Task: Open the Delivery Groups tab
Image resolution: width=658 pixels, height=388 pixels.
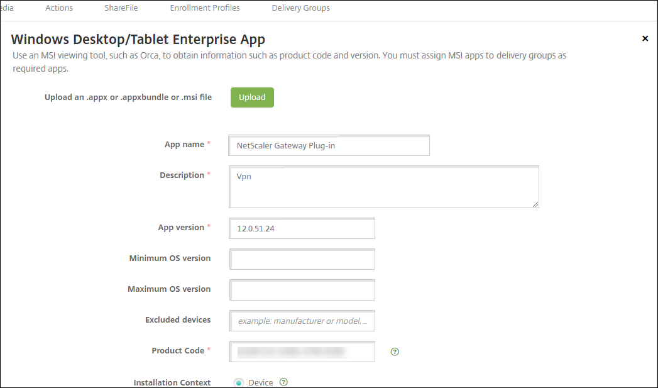Action: point(300,8)
